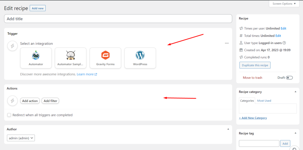The height and width of the screenshot is (150, 303).
Task: Open the Author admin dropdown
Action: 21,138
